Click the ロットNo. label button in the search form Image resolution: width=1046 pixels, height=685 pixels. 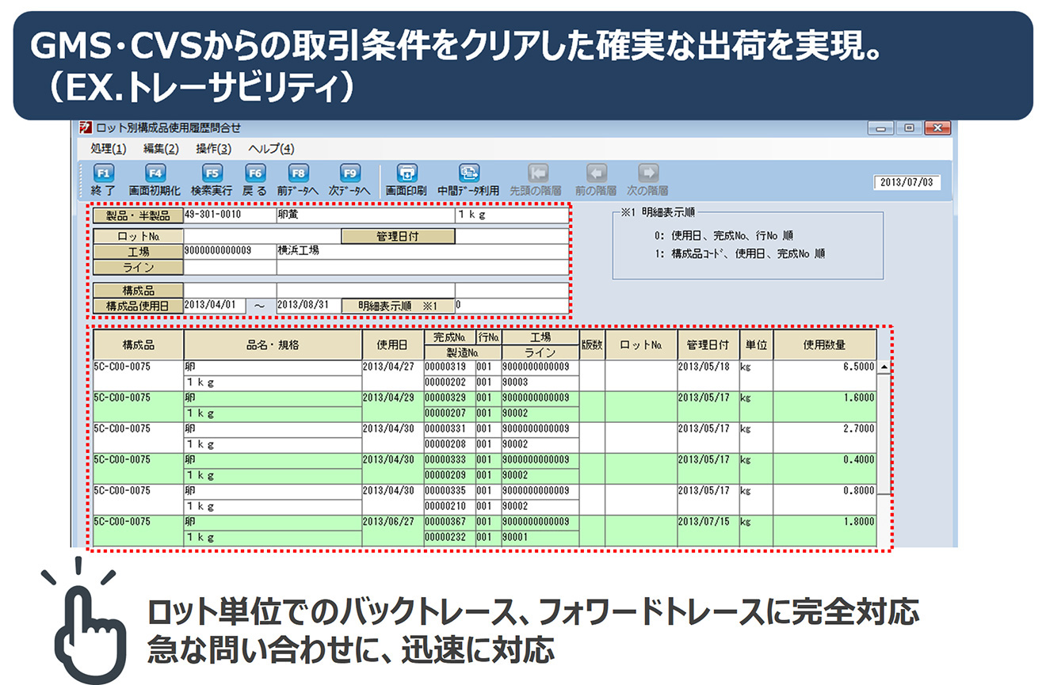click(139, 237)
